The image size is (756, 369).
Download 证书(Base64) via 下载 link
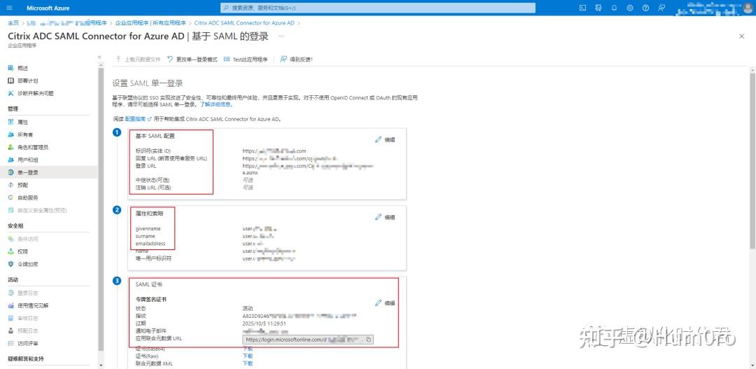pyautogui.click(x=247, y=349)
